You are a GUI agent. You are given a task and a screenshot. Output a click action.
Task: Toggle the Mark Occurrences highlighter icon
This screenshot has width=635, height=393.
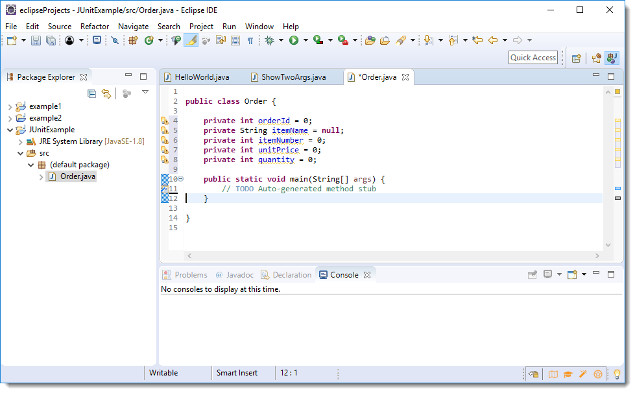click(x=191, y=40)
